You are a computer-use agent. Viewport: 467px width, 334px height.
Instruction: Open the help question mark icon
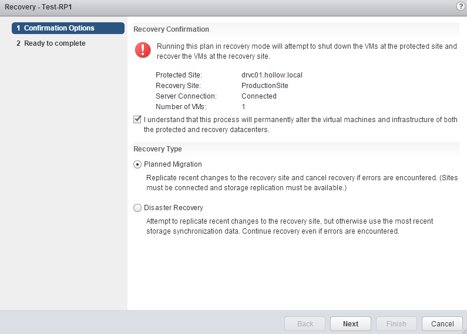pyautogui.click(x=461, y=6)
